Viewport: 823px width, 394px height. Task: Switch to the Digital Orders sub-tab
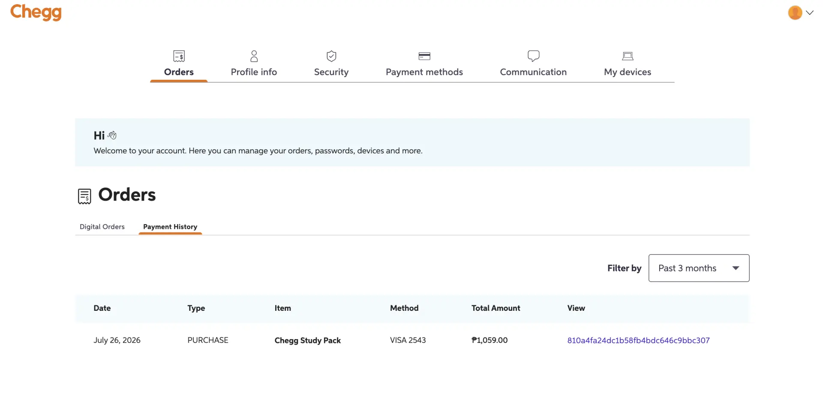102,227
